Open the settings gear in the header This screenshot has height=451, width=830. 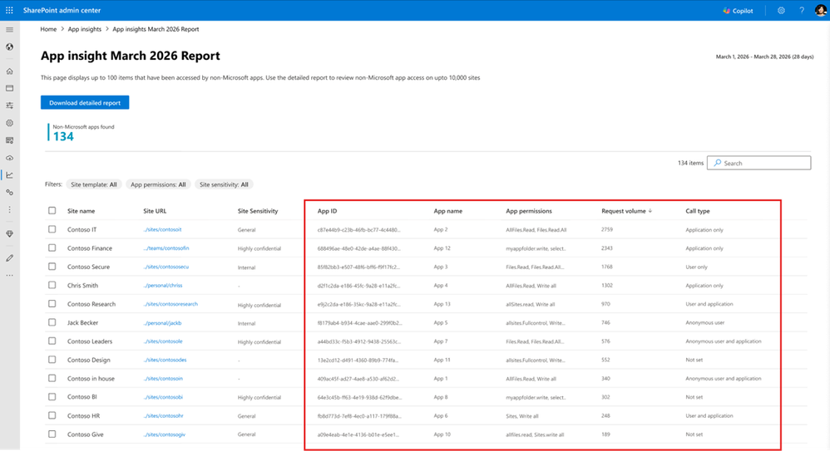pos(781,10)
